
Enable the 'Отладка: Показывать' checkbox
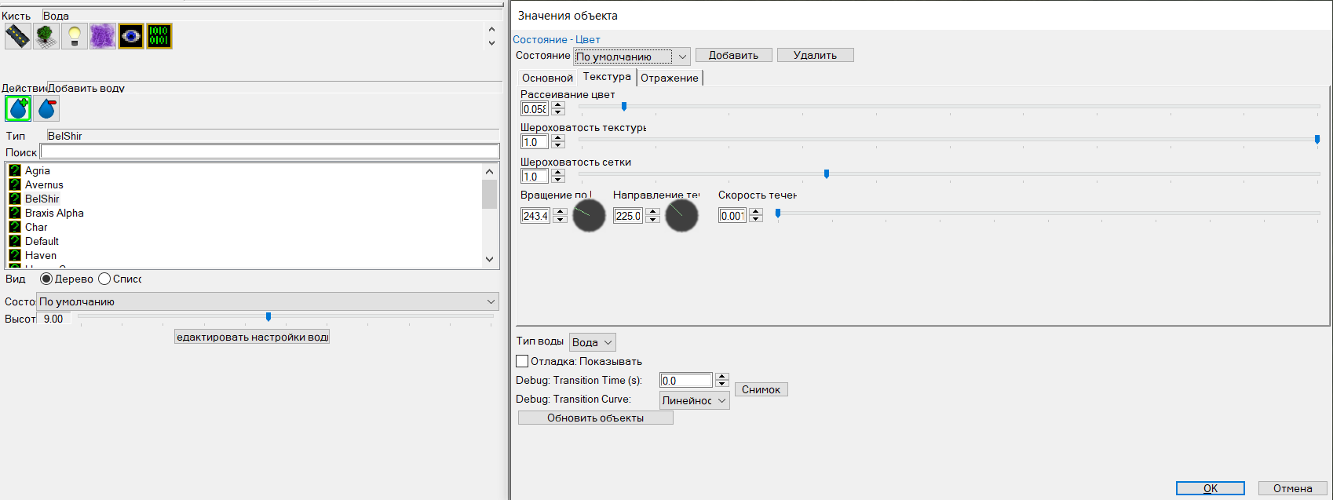click(522, 361)
